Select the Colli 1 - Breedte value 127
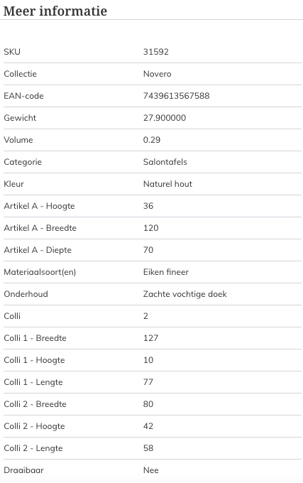Viewport: 303px width, 483px height. pyautogui.click(x=150, y=338)
